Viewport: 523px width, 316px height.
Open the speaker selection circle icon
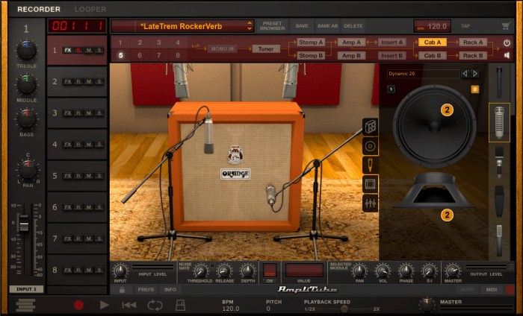[371, 146]
